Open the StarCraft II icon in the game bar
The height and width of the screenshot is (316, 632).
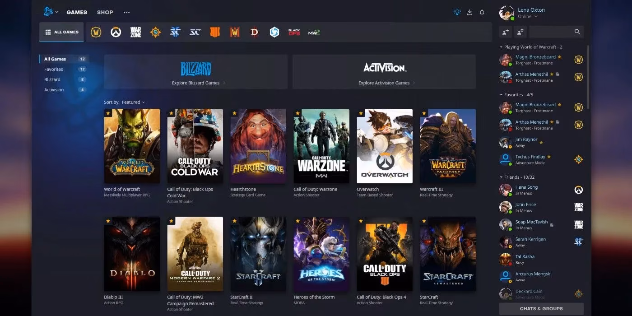tap(175, 32)
